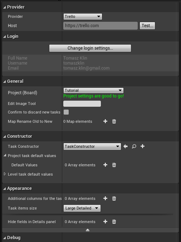The width and height of the screenshot is (181, 242).
Task: Click the Edit Image Tool input field
Action: (82, 104)
